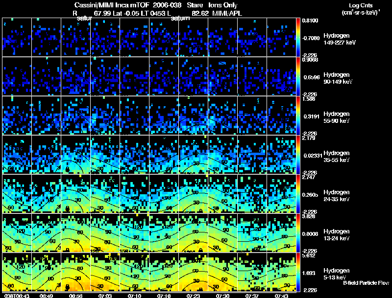Image resolution: width=392 pixels, height=298 pixels.
Task: Click the -0.7080 colorbar midpoint value
Action: pyautogui.click(x=311, y=38)
